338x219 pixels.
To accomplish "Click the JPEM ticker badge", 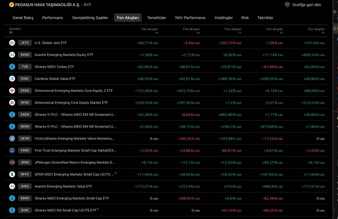I will click(x=25, y=162).
